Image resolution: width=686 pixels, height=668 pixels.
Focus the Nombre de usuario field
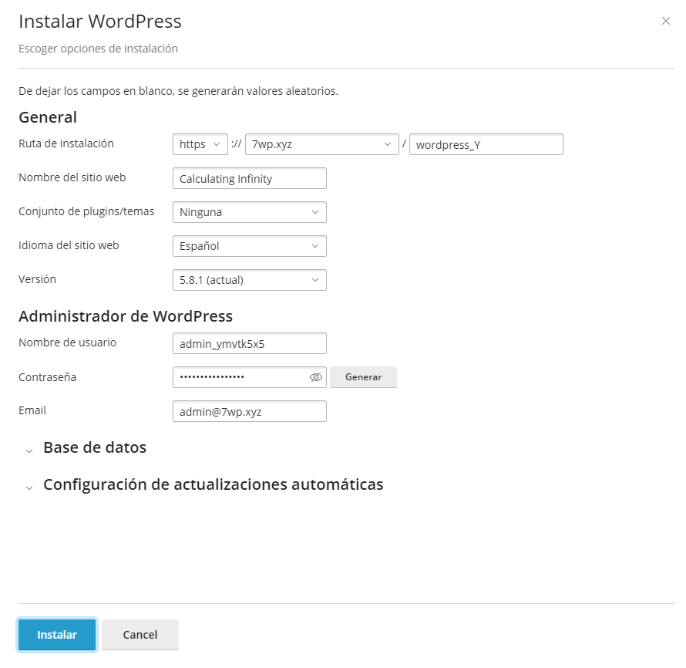250,343
